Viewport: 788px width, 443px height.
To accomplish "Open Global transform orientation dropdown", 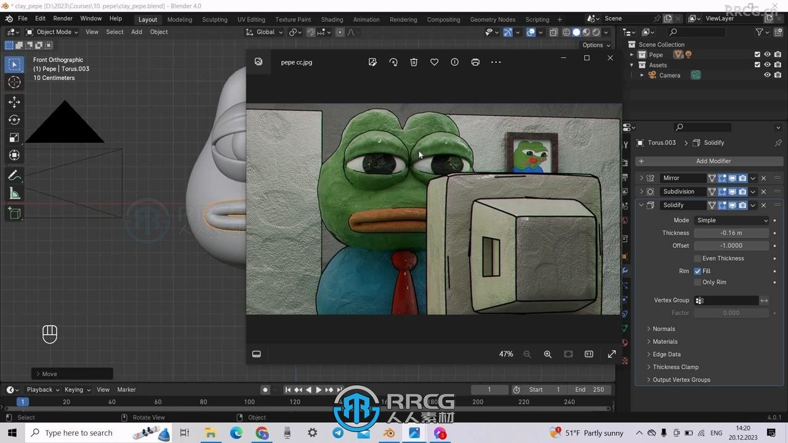I will [x=265, y=32].
